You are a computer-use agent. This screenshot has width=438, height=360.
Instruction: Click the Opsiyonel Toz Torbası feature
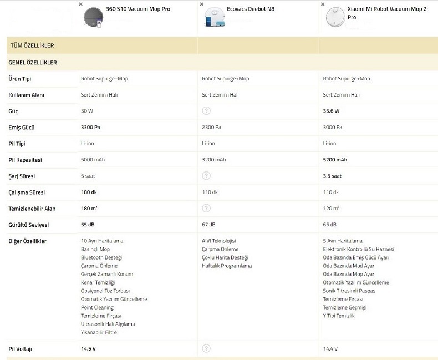point(105,291)
